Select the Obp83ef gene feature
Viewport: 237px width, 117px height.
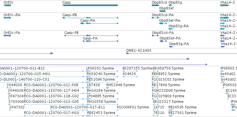click(x=162, y=11)
